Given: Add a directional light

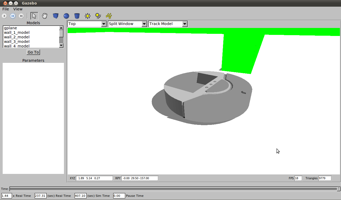Looking at the screenshot, I should [x=109, y=16].
